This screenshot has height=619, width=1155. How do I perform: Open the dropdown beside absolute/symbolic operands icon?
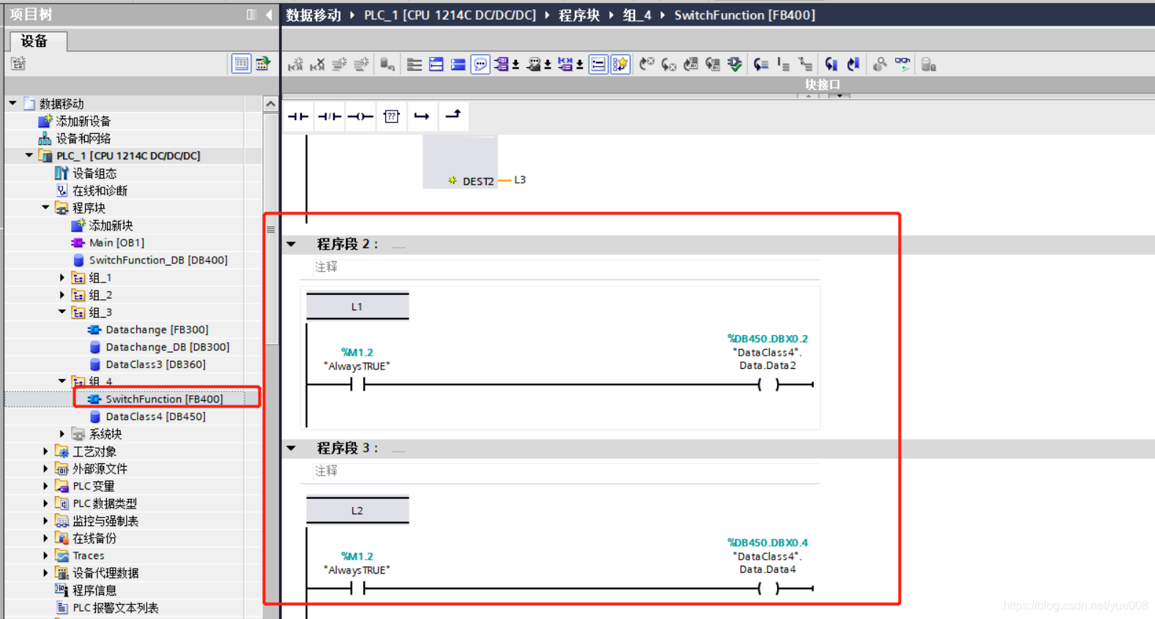click(x=516, y=65)
